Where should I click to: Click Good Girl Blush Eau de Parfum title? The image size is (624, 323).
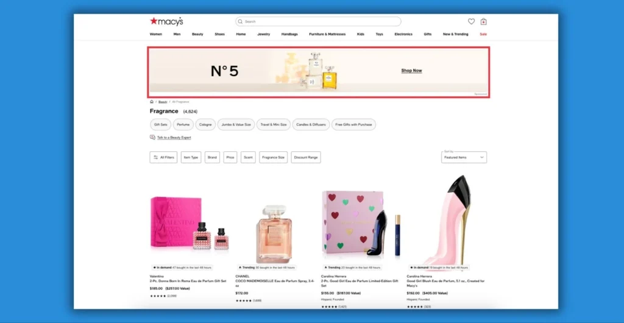[x=445, y=283]
